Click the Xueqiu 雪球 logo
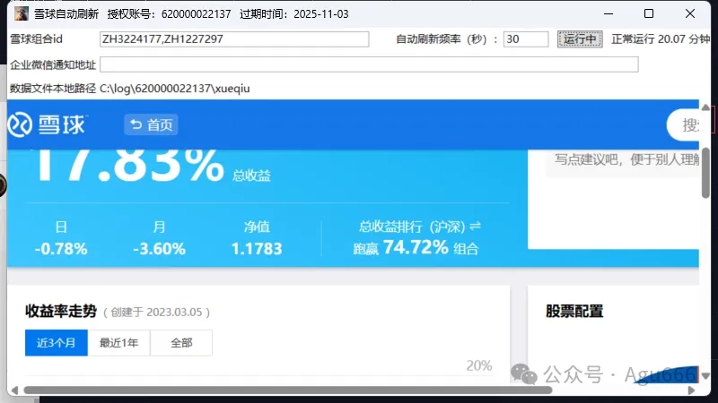Viewport: 718px width, 403px height. 47,124
